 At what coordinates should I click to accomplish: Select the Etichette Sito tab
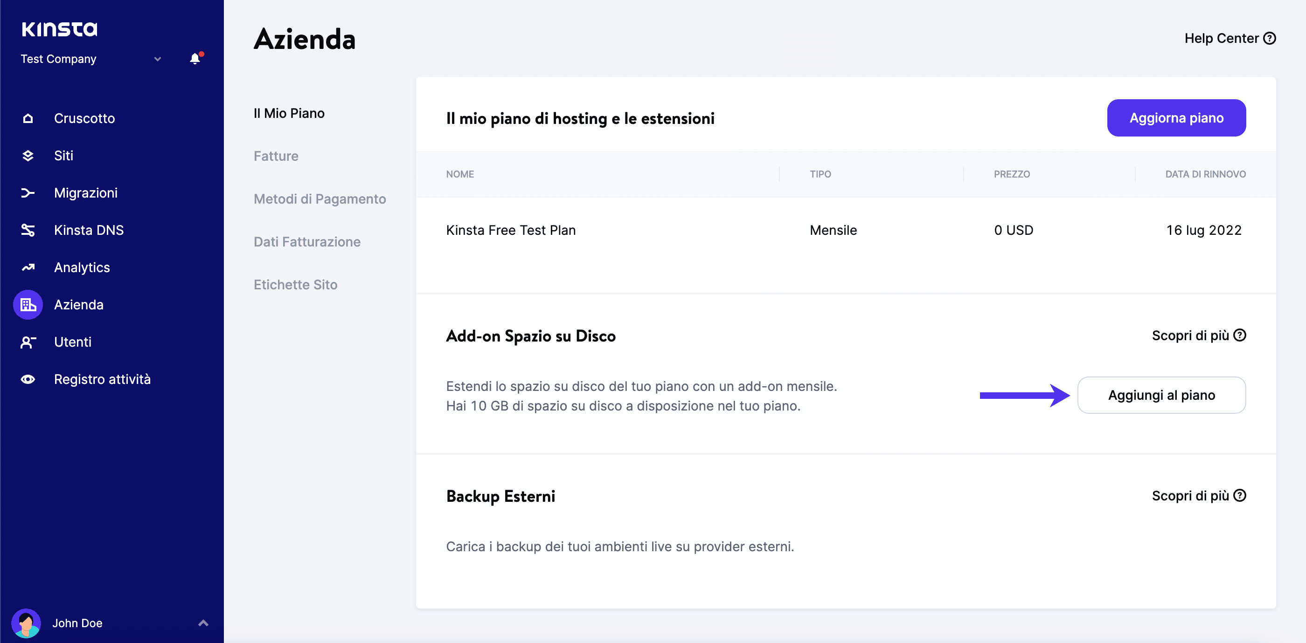[x=295, y=285]
